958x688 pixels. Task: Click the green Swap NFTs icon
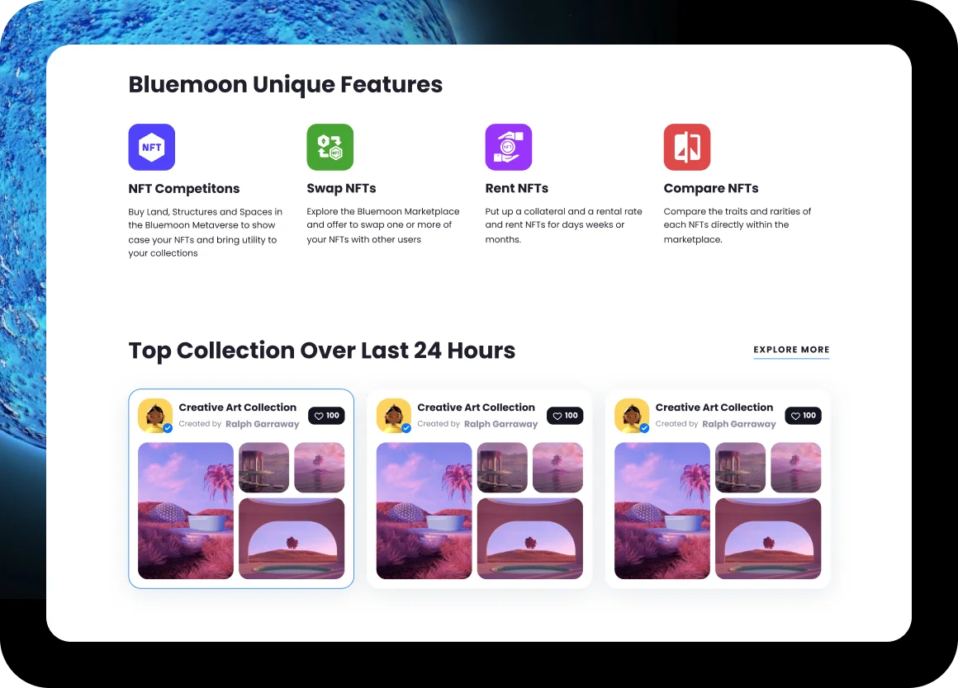330,148
